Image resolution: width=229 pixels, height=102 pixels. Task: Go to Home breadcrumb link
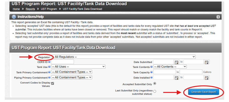pos(16,9)
